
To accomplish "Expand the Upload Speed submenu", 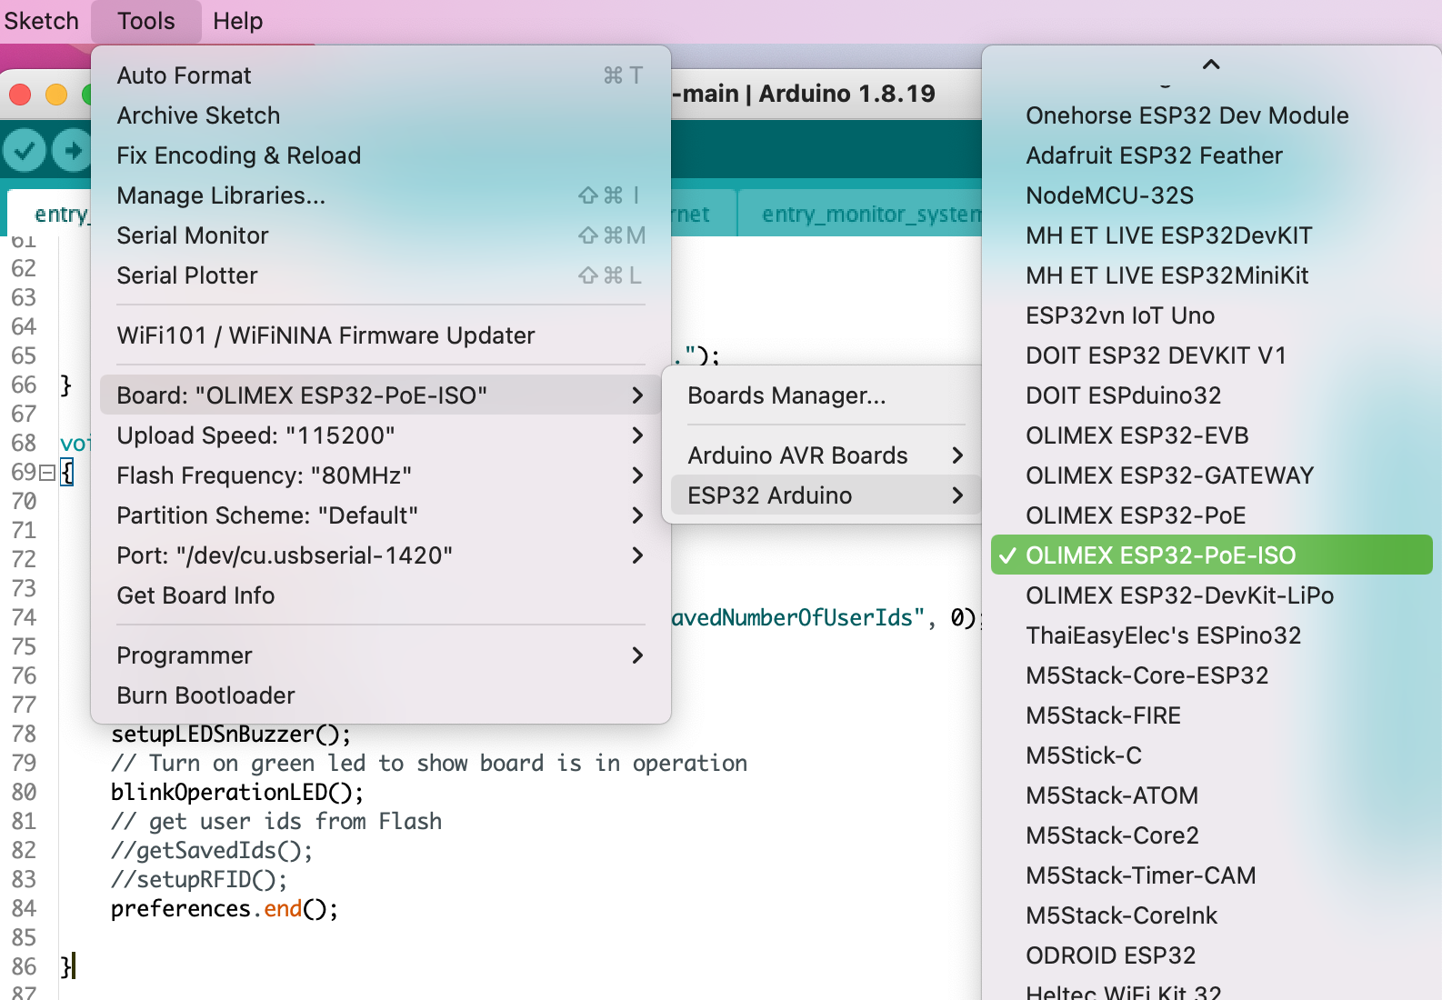I will 381,435.
